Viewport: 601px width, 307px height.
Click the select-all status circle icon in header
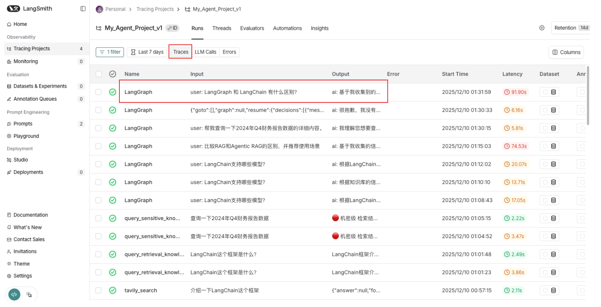click(113, 74)
